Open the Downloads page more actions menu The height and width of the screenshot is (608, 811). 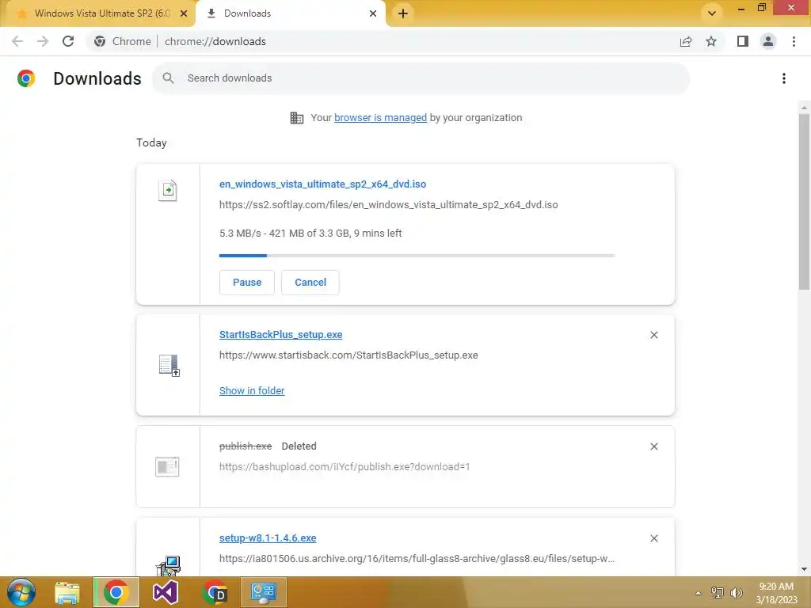tap(783, 78)
